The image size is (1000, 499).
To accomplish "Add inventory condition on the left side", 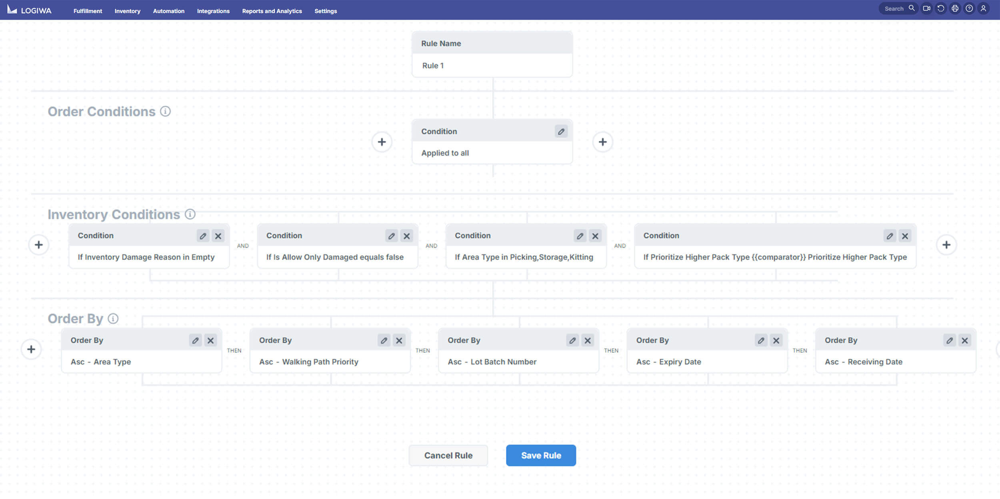I will [x=39, y=245].
